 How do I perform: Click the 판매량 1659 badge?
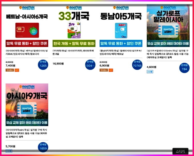tap(43, 147)
